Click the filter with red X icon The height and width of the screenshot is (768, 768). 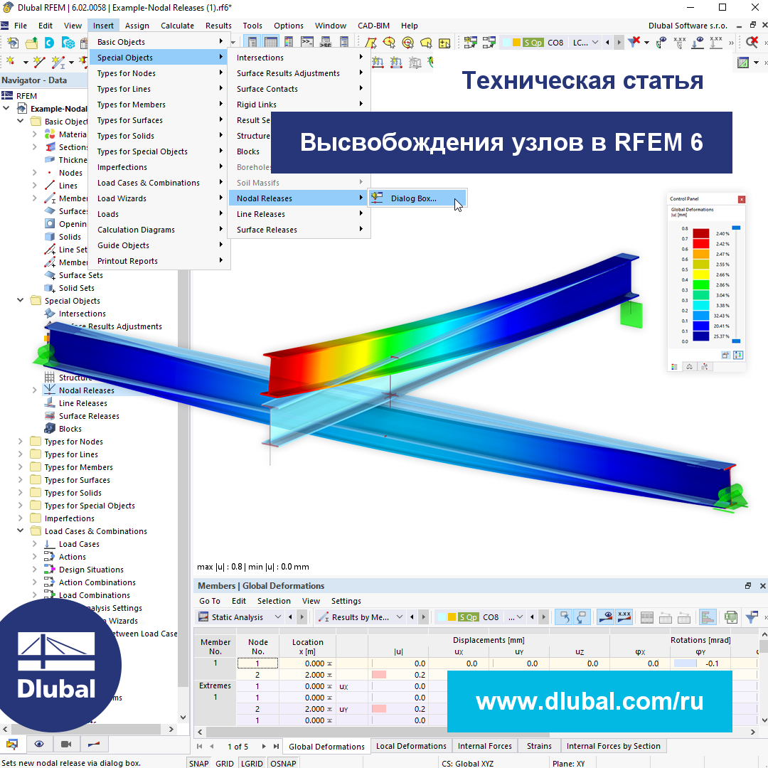pos(634,42)
